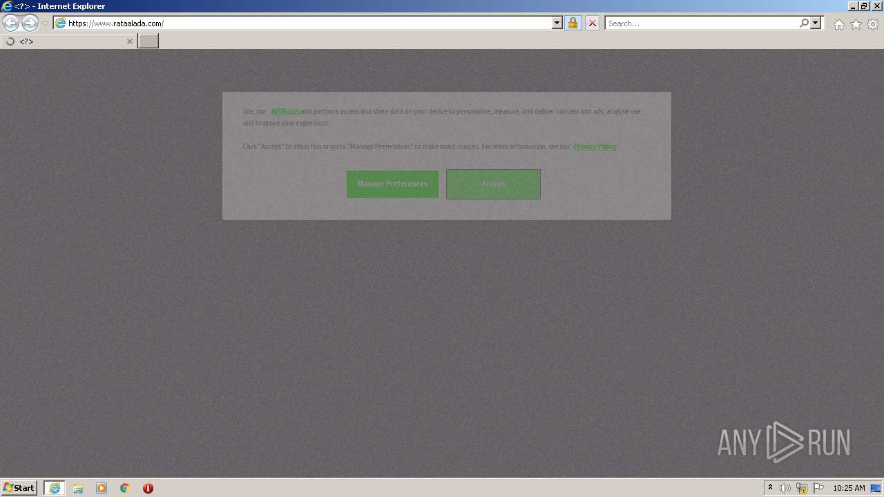Open the Action Center flag icon

coord(818,488)
